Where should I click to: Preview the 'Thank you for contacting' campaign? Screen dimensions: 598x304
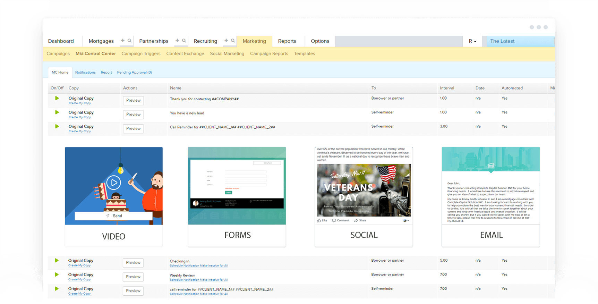point(133,101)
